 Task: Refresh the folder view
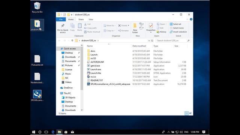point(152,40)
